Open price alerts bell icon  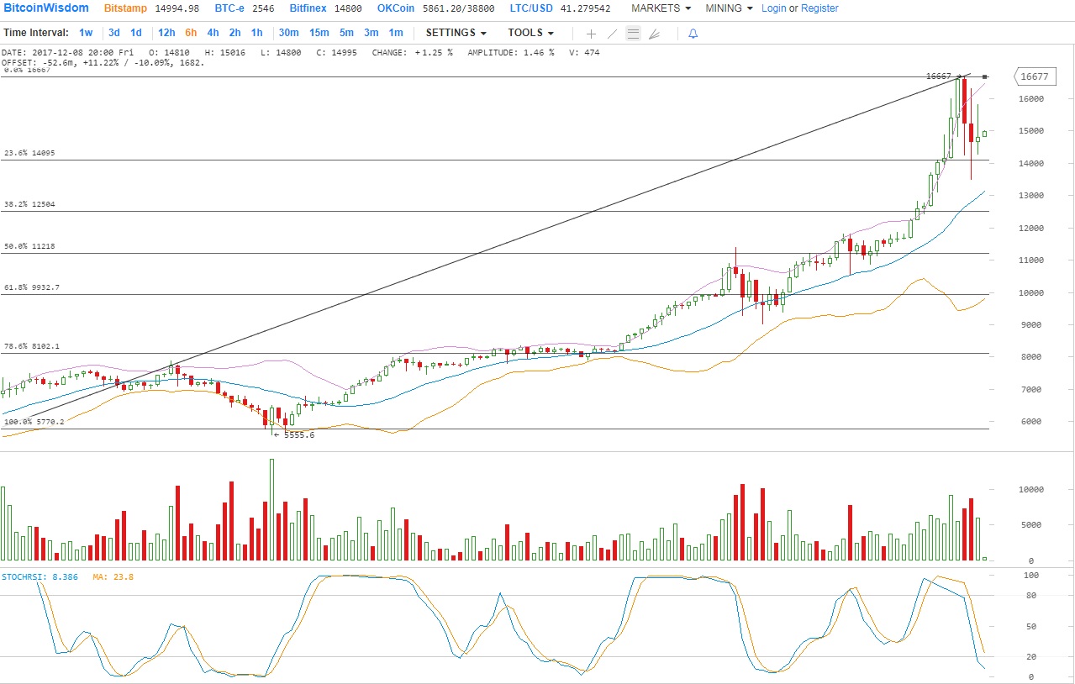coord(693,34)
